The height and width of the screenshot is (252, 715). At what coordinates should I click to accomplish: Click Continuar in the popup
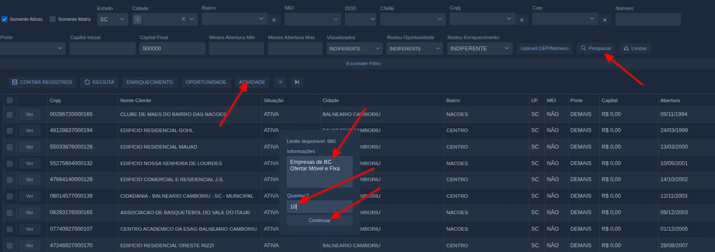[x=320, y=220]
